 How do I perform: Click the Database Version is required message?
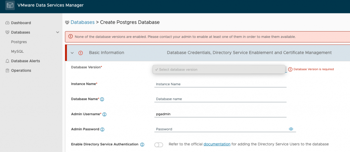point(314,69)
